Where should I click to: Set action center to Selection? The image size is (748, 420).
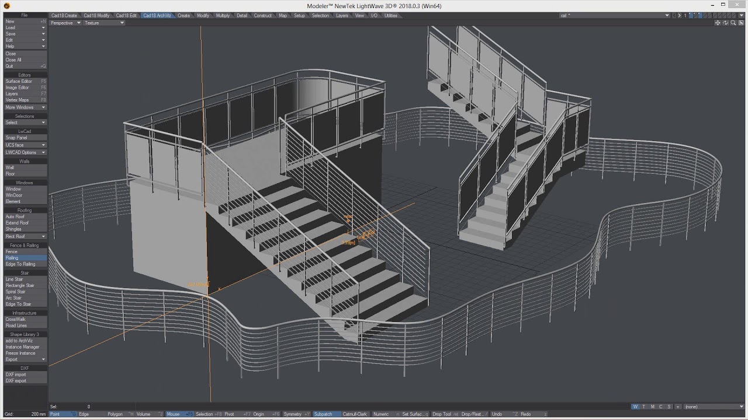209,414
